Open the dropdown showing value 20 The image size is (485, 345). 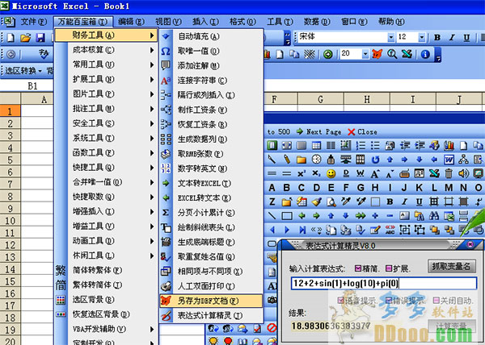click(365, 54)
